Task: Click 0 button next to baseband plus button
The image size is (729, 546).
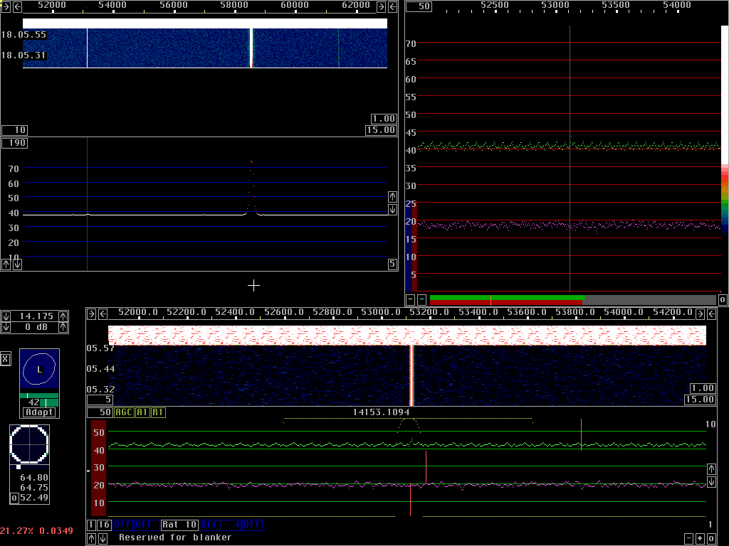Action: (711, 539)
